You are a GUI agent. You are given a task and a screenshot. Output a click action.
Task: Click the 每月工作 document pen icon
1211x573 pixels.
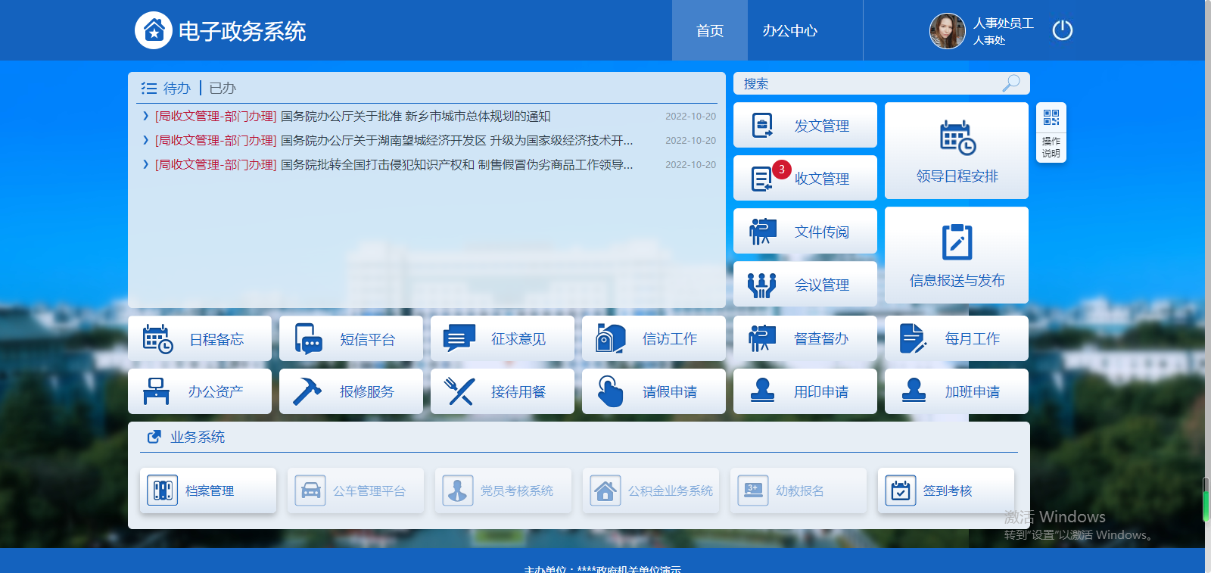click(x=914, y=338)
